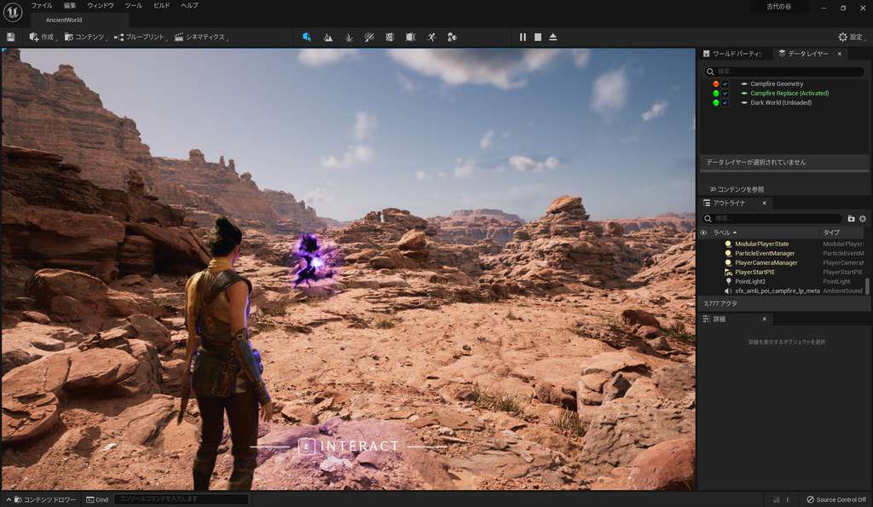Pause the play-in-editor session
The height and width of the screenshot is (507, 873).
click(523, 37)
